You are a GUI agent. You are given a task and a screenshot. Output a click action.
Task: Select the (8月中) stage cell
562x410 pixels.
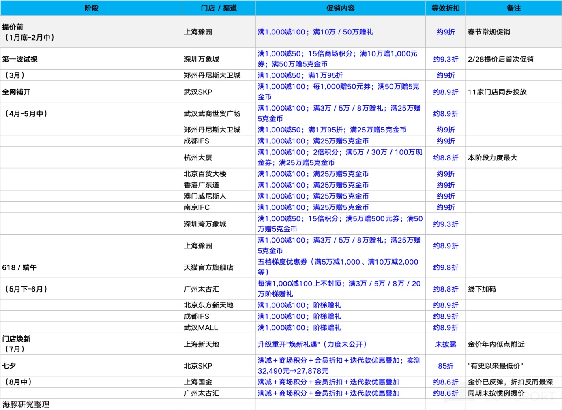coord(91,382)
